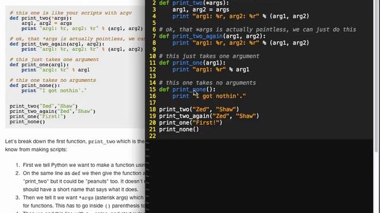Click editor line 2 def print_two(*args):
380x213 pixels.
coord(194,3)
